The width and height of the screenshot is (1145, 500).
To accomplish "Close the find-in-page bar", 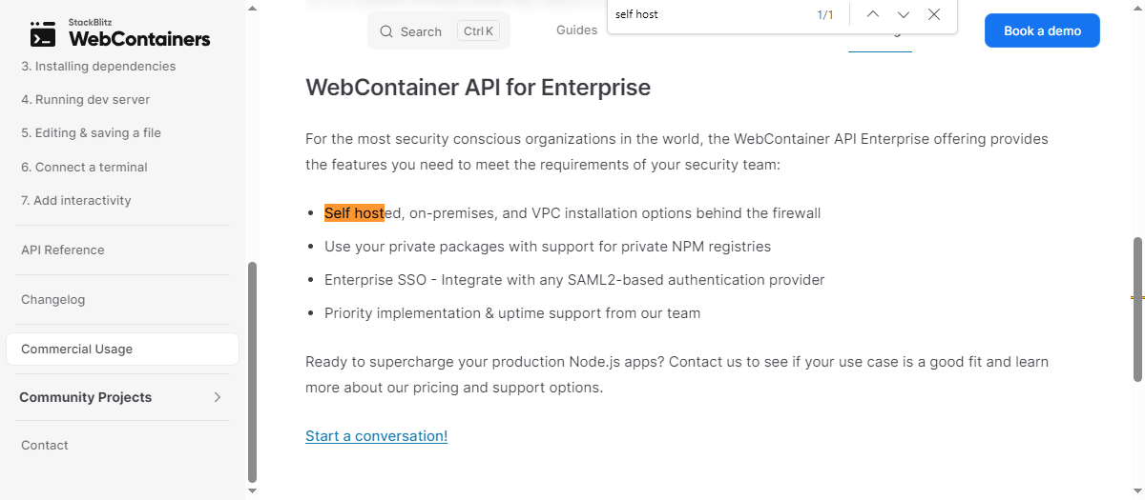I will [x=934, y=14].
